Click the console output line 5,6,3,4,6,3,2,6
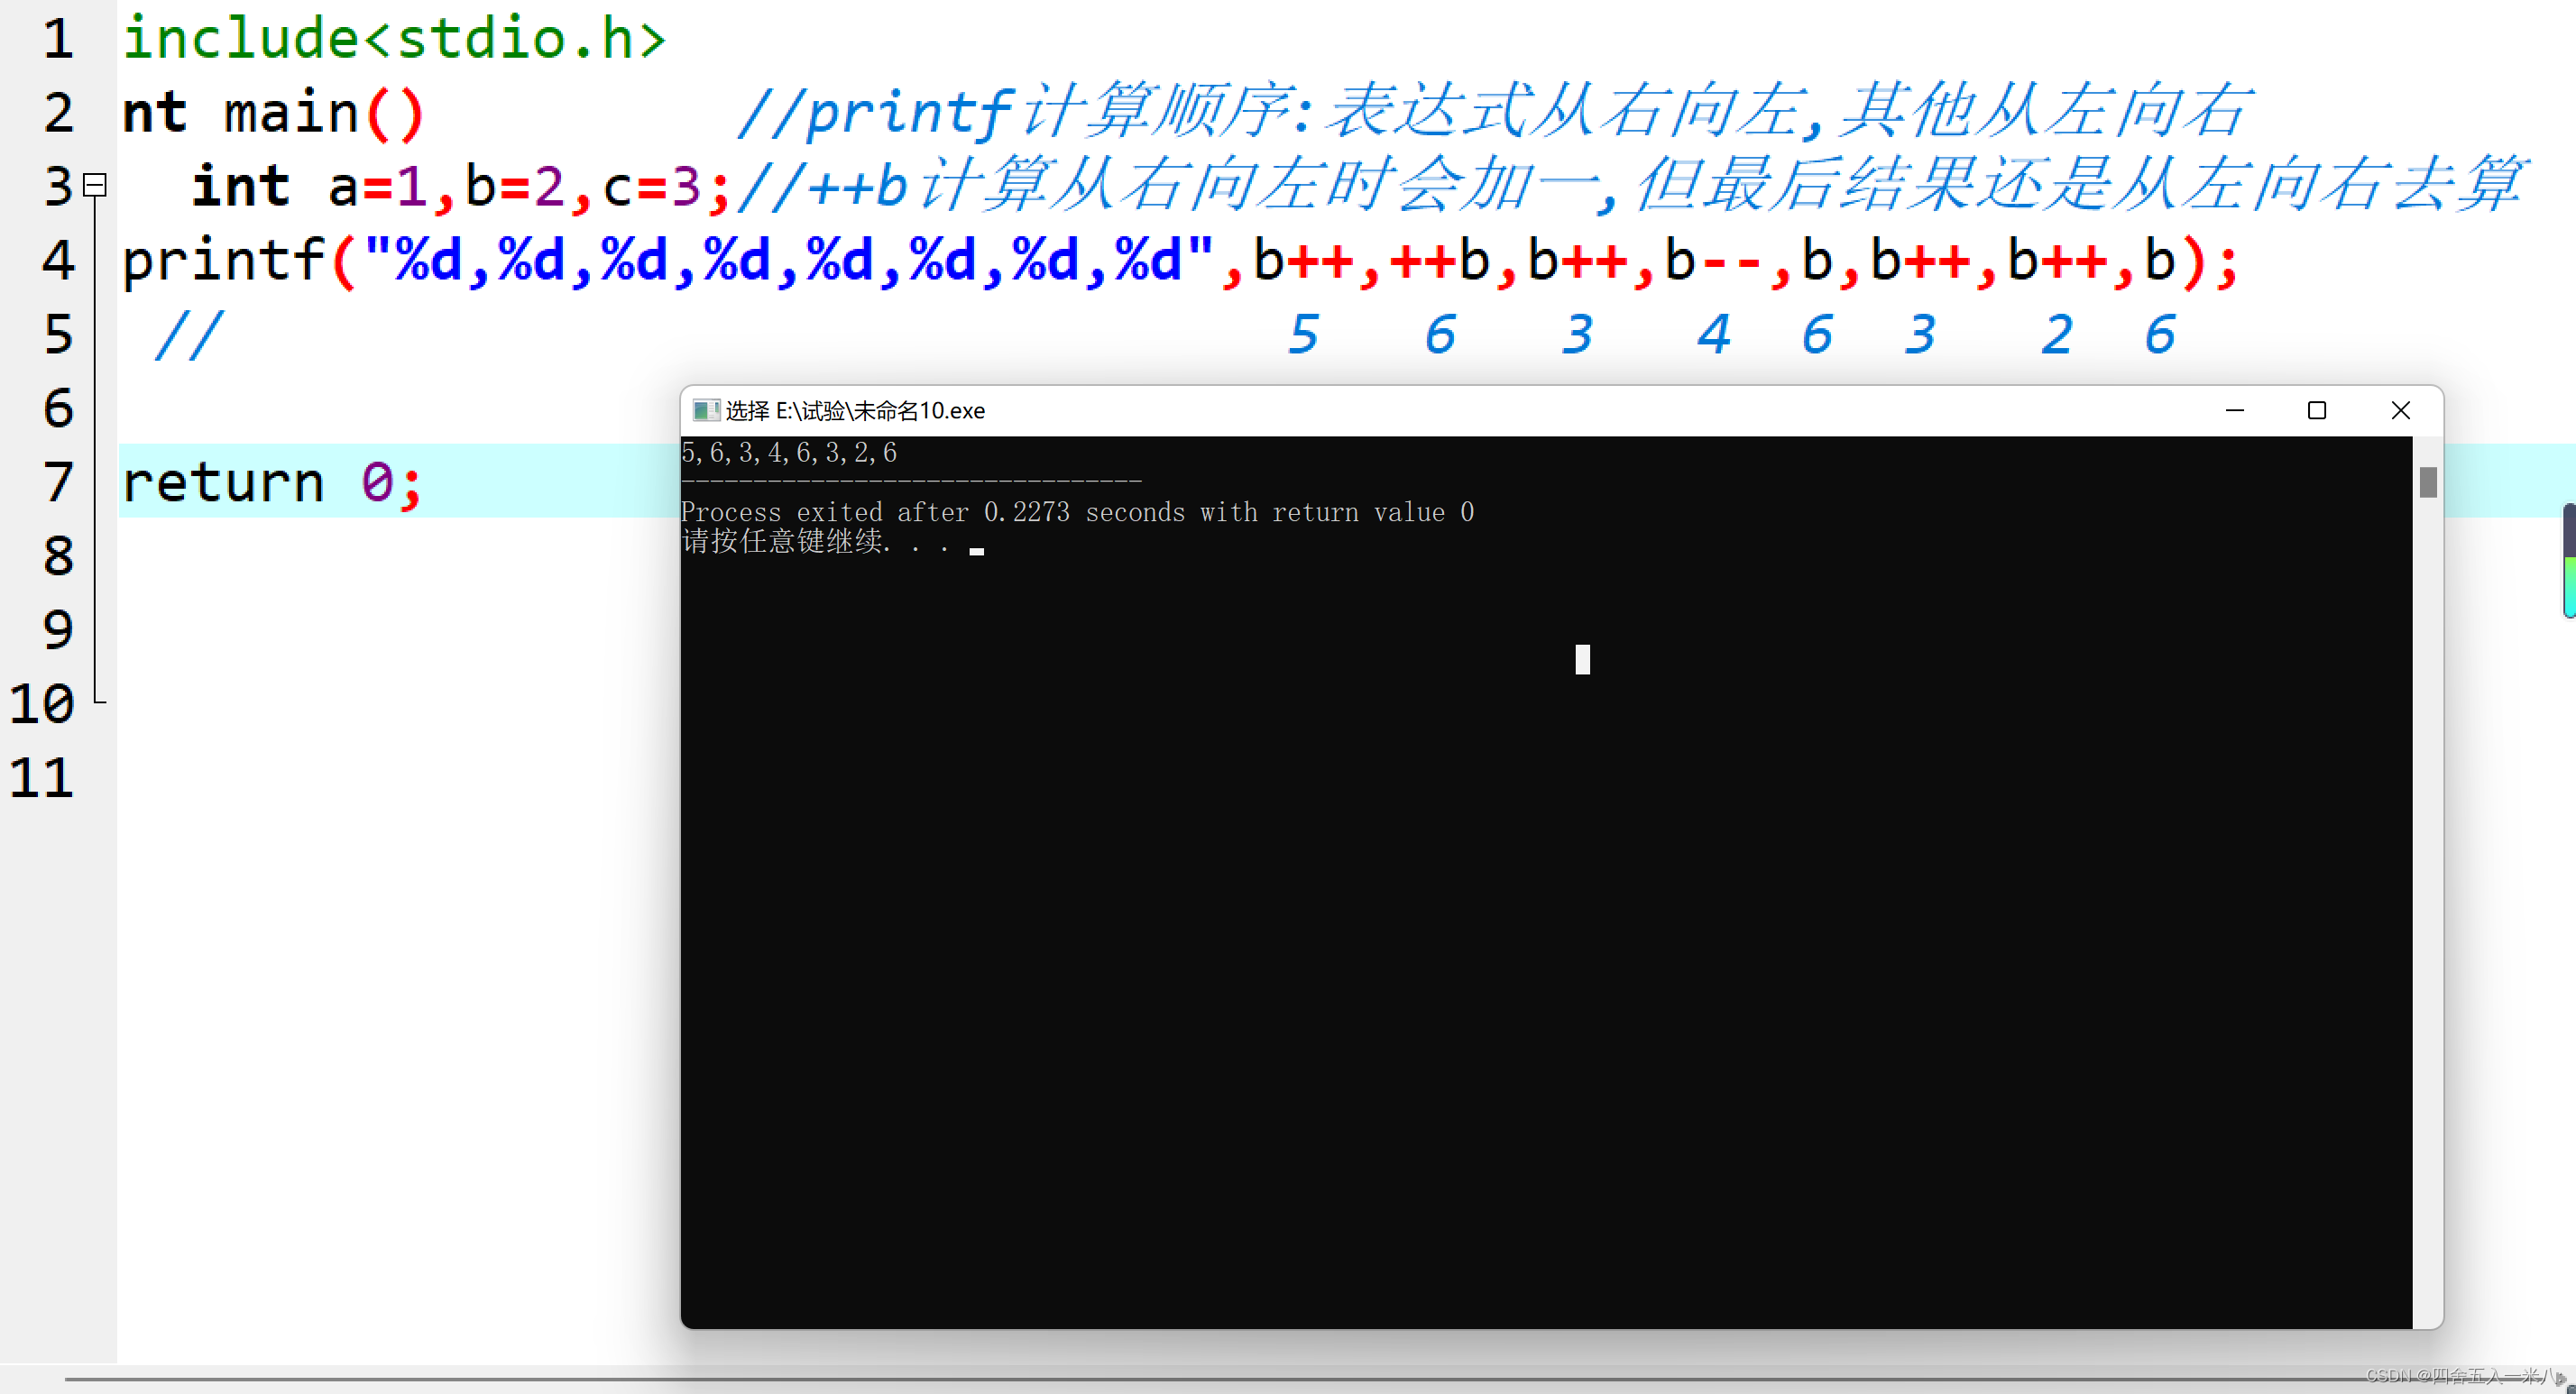Viewport: 2576px width, 1394px height. (x=789, y=452)
